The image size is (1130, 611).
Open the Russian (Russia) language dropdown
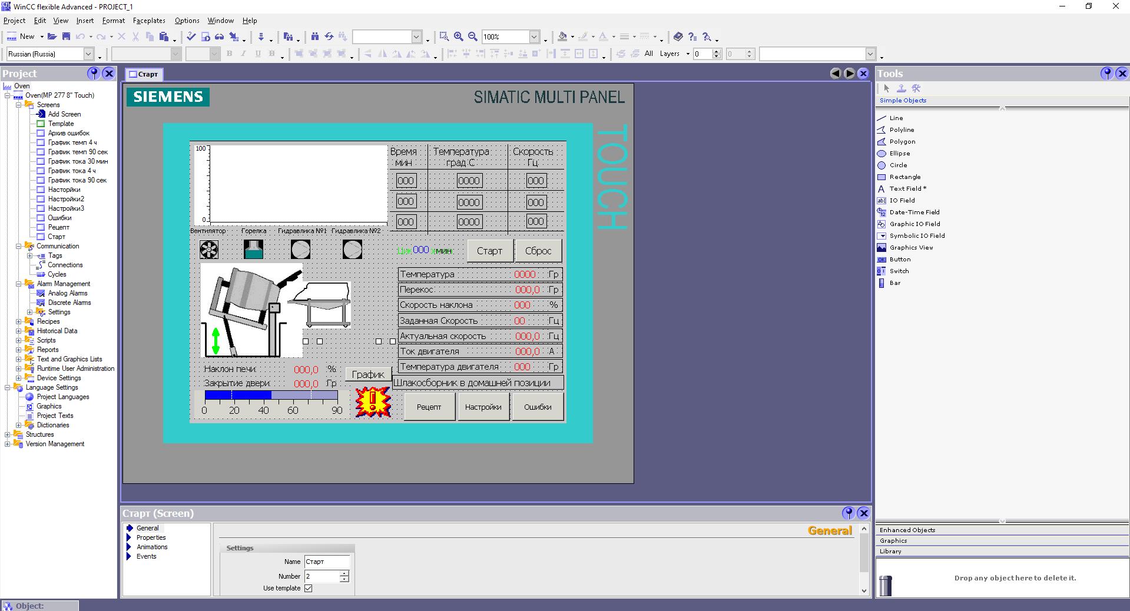coord(88,54)
